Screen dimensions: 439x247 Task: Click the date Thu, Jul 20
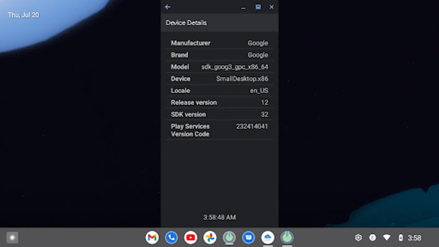[24, 15]
